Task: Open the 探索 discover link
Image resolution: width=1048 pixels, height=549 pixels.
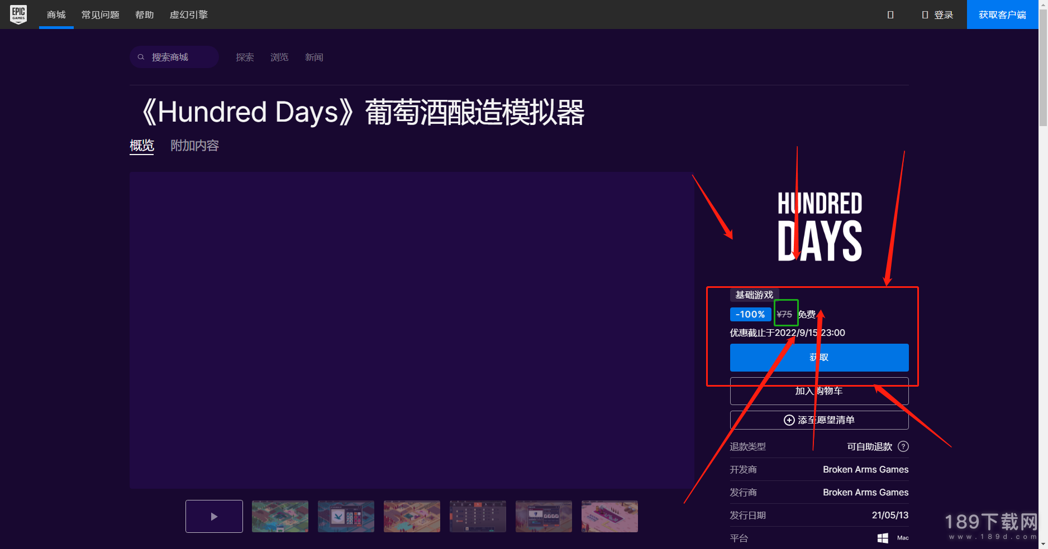Action: point(245,57)
